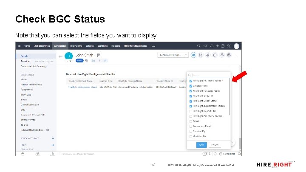Star John Smith as favorite

tap(70, 61)
